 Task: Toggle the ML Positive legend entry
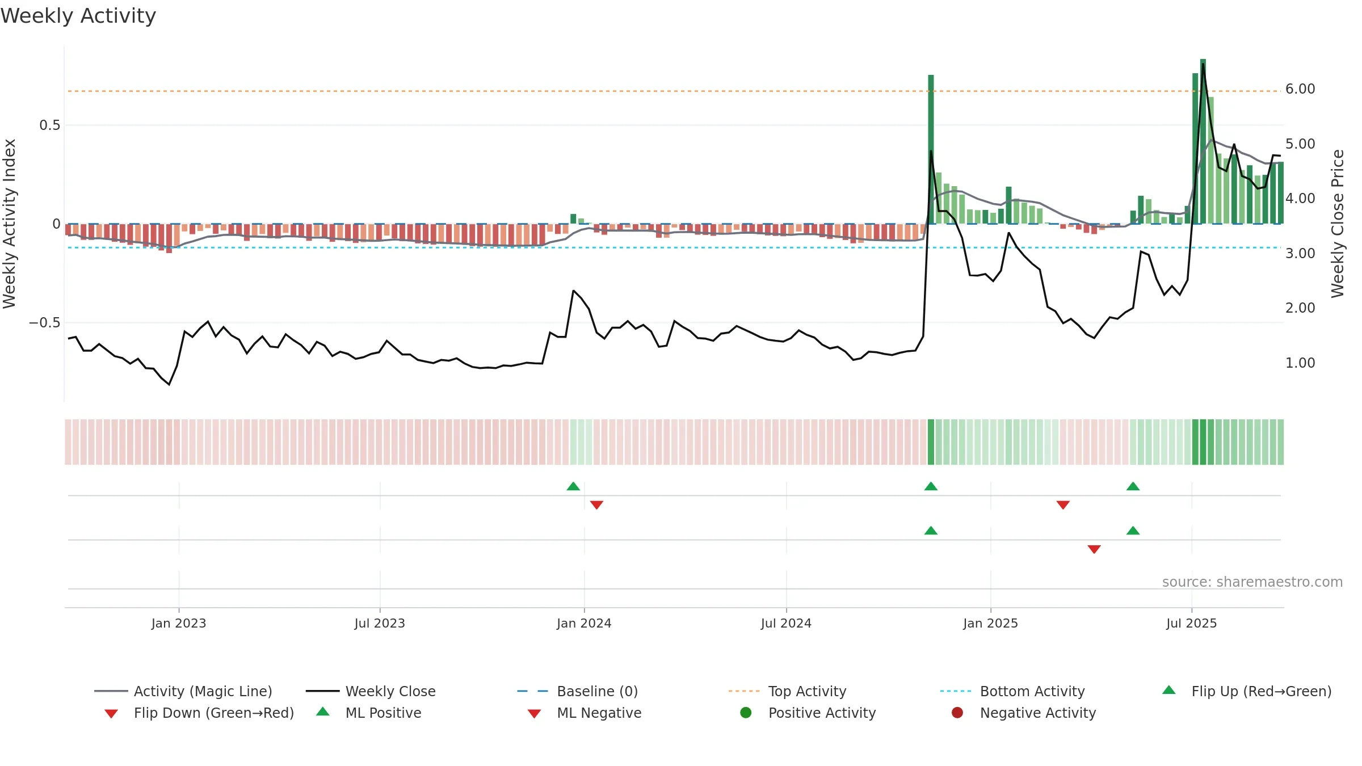[x=369, y=713]
